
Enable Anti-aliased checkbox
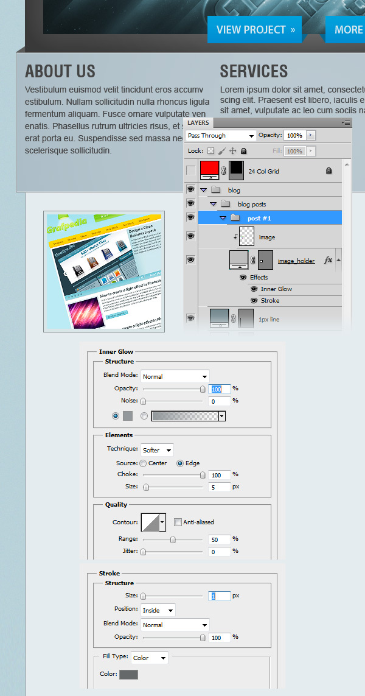pos(178,522)
